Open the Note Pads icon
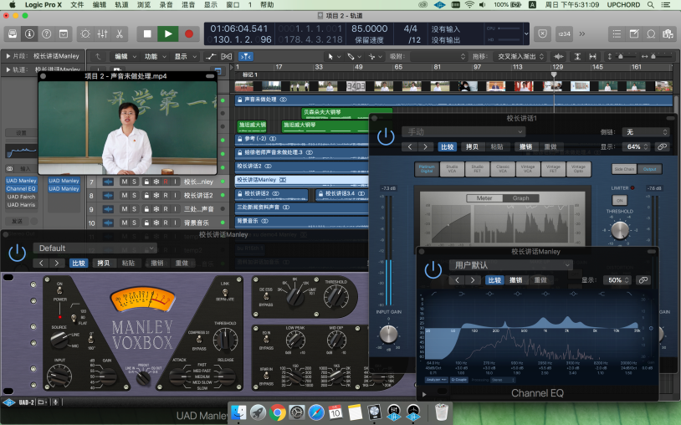The height and width of the screenshot is (425, 681). coord(634,33)
